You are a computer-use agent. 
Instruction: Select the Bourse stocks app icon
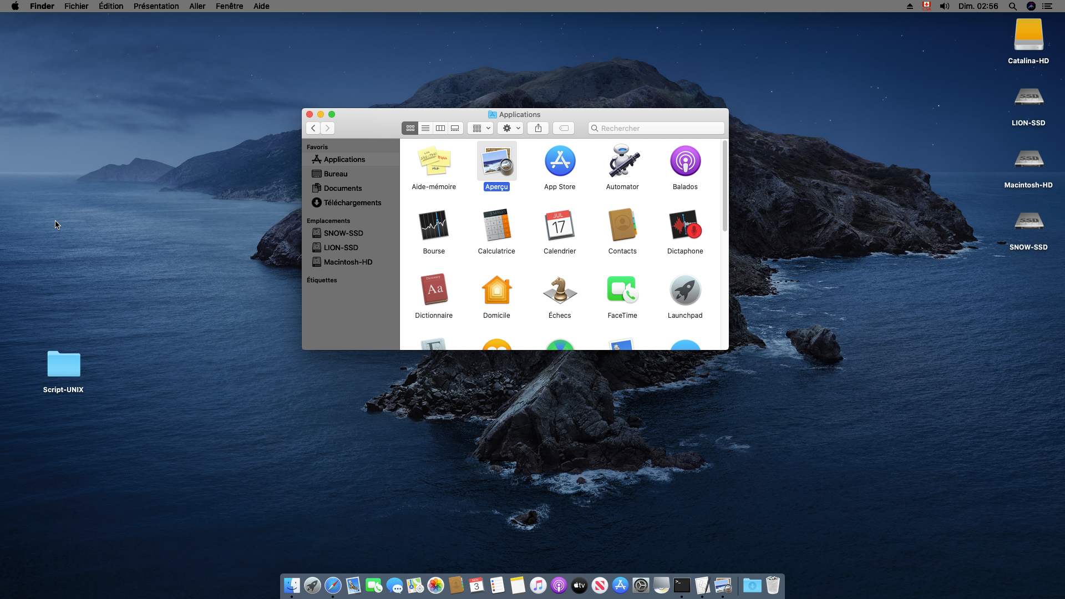(x=434, y=225)
